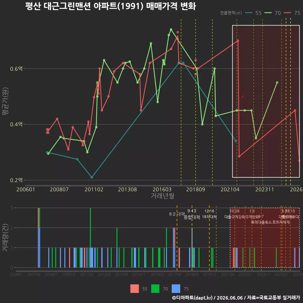Click the chart title 평산 대근그린맨션 아파트
The width and height of the screenshot is (303, 303).
(110, 6)
